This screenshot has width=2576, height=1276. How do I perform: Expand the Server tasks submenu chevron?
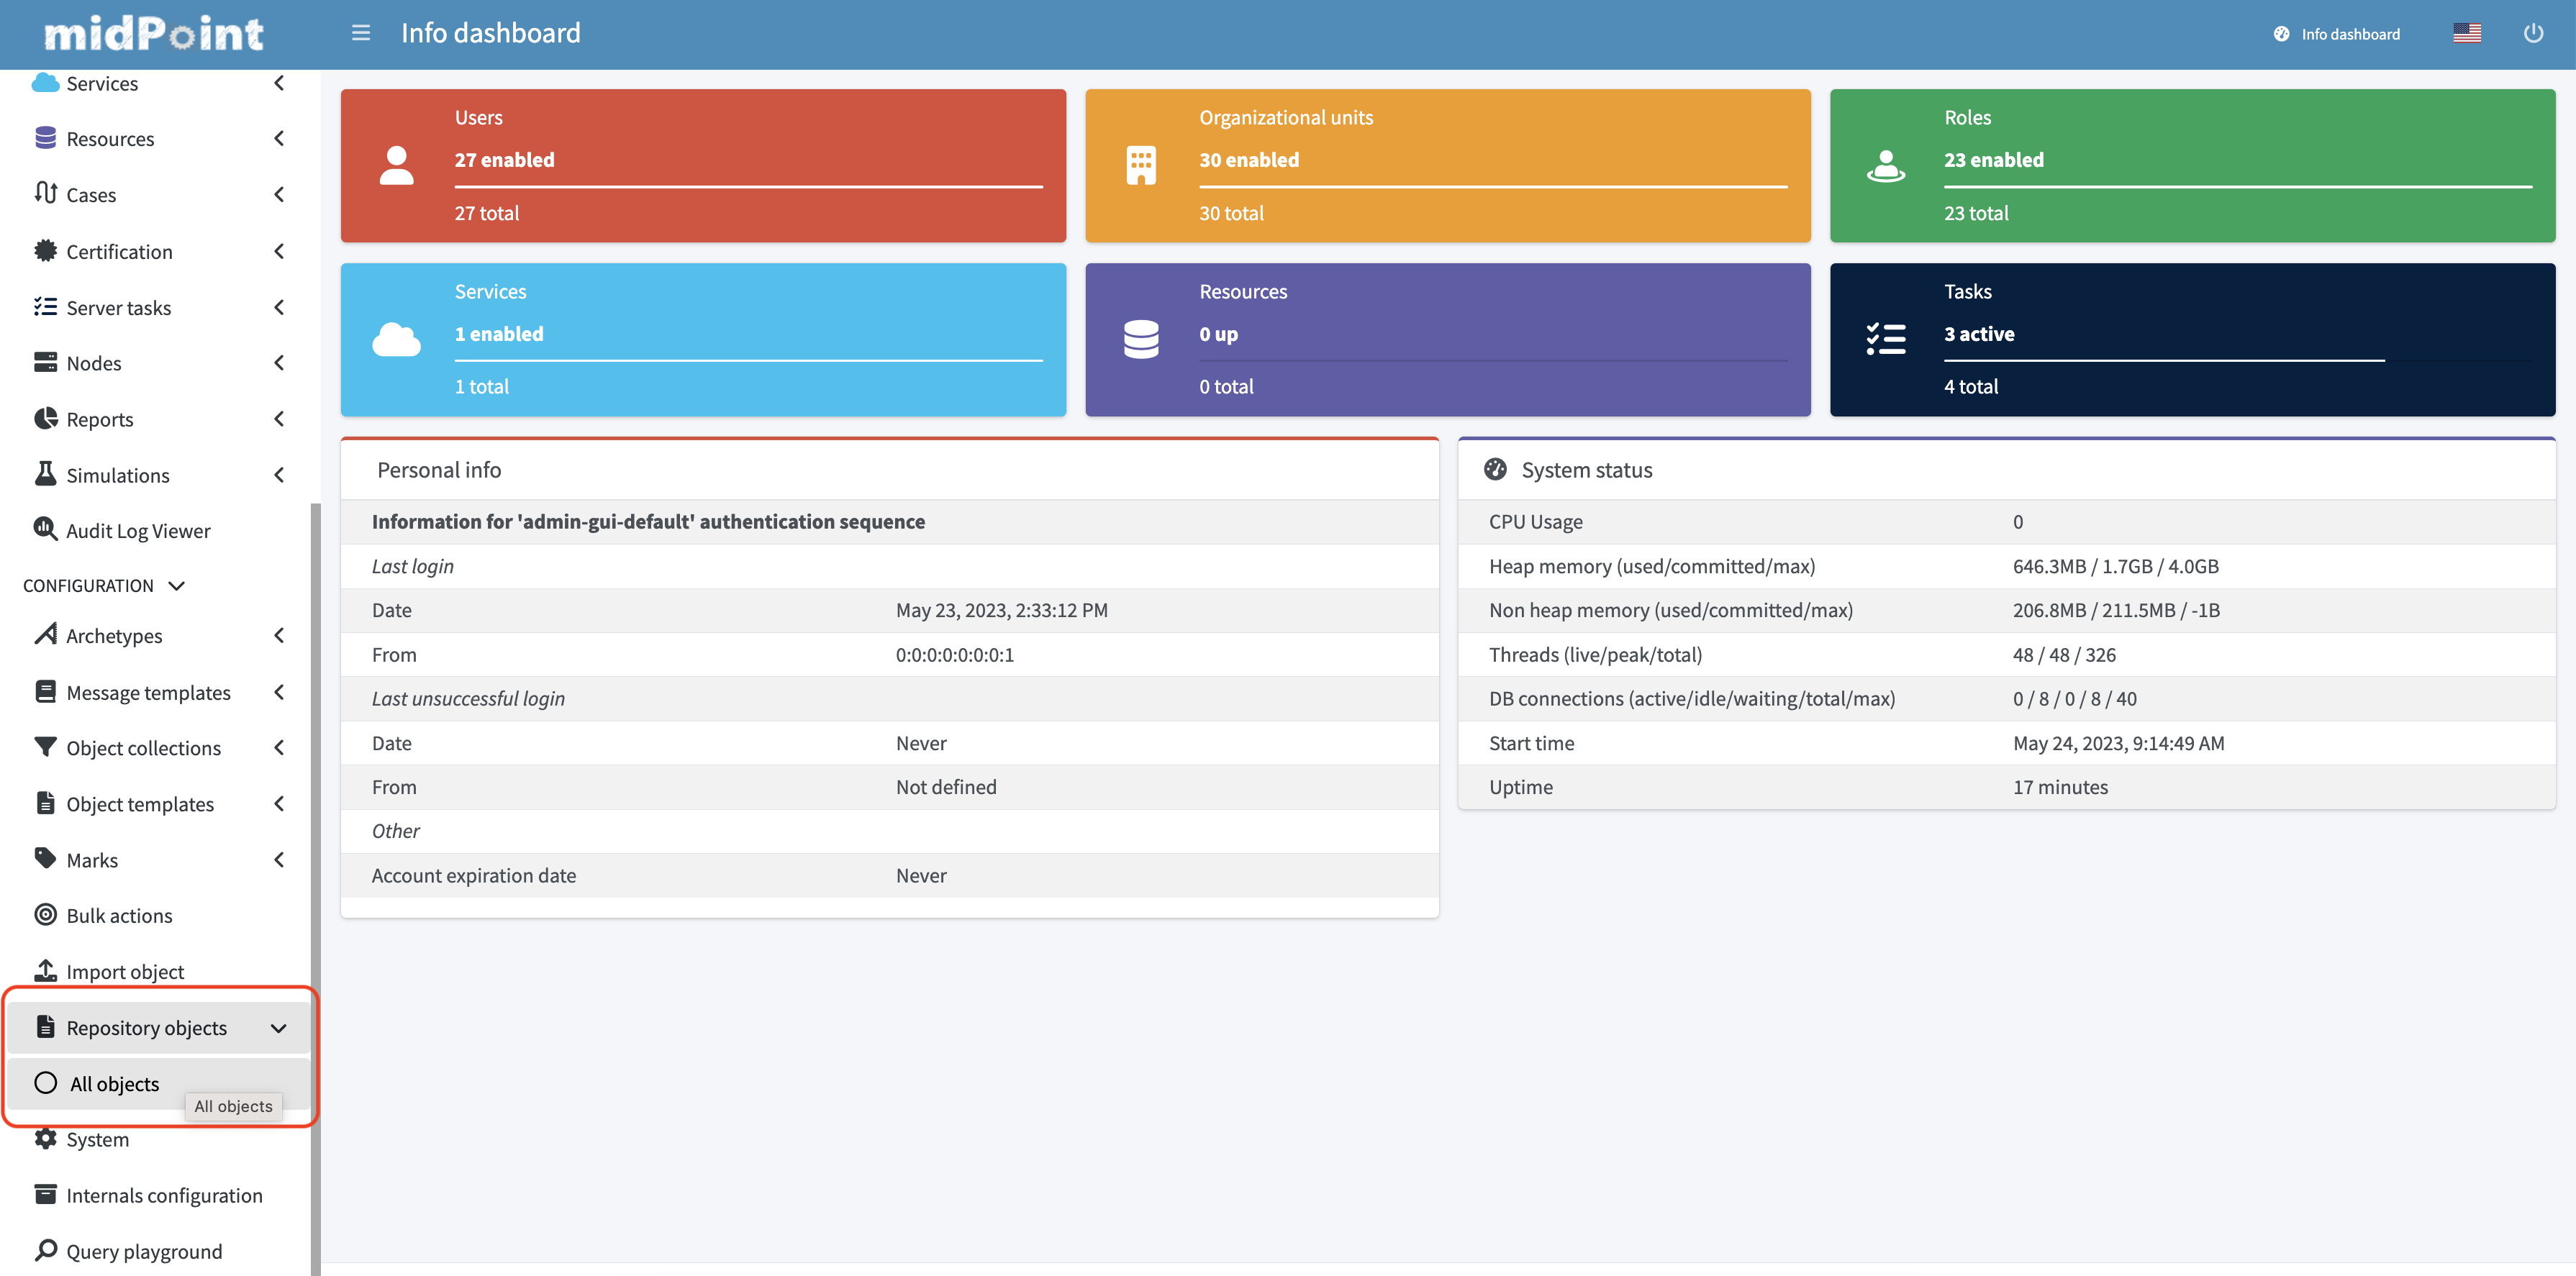tap(279, 308)
